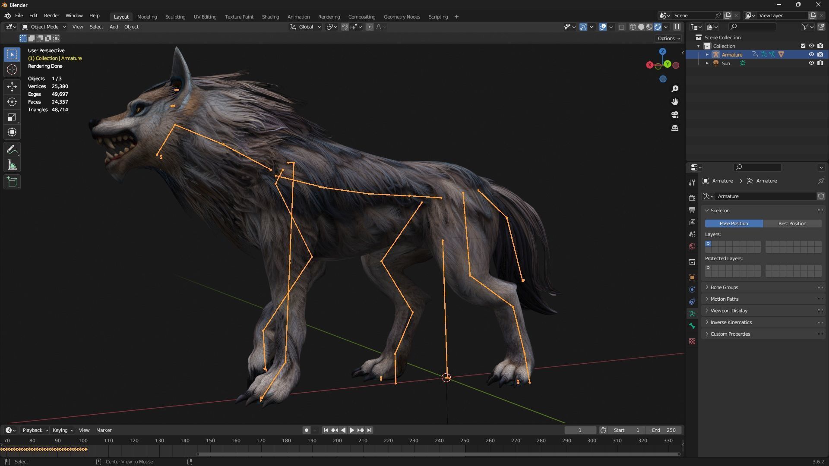Uncheck Collection exclude checkbox in outliner
Image resolution: width=829 pixels, height=466 pixels.
(803, 46)
